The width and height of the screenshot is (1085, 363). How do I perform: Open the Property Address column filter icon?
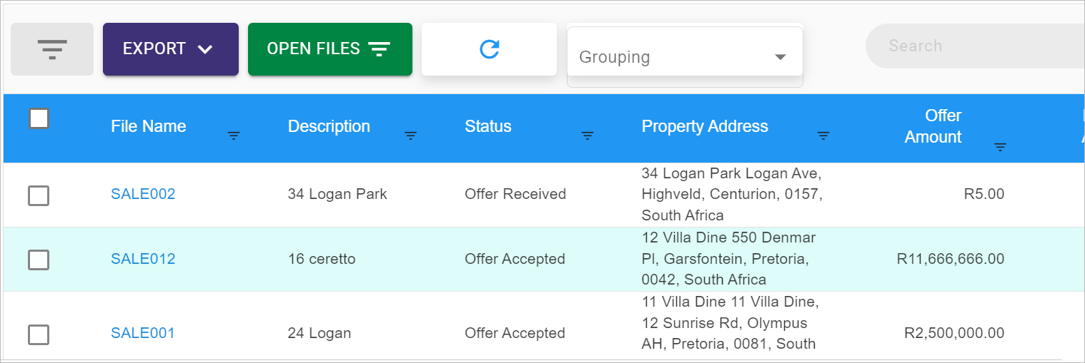coord(823,136)
